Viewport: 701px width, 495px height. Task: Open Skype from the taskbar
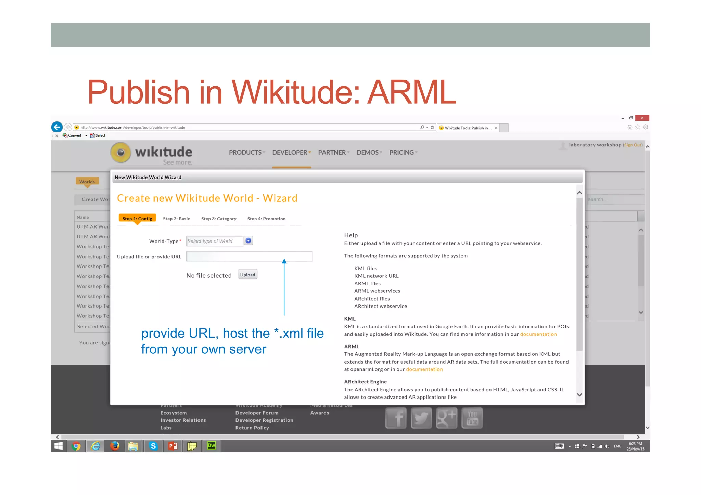[153, 446]
